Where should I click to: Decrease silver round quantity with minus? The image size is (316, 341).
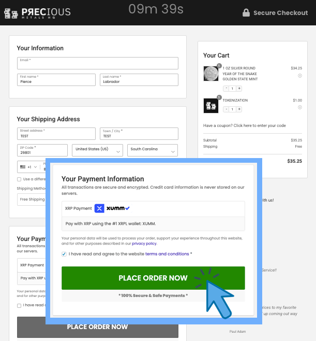point(226,88)
